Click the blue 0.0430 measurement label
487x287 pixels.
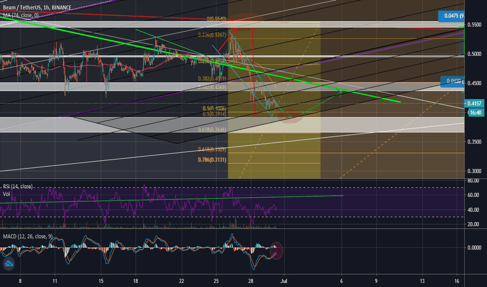pyautogui.click(x=453, y=81)
